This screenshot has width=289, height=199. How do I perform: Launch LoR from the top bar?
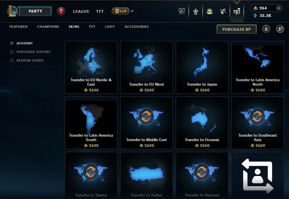[120, 11]
